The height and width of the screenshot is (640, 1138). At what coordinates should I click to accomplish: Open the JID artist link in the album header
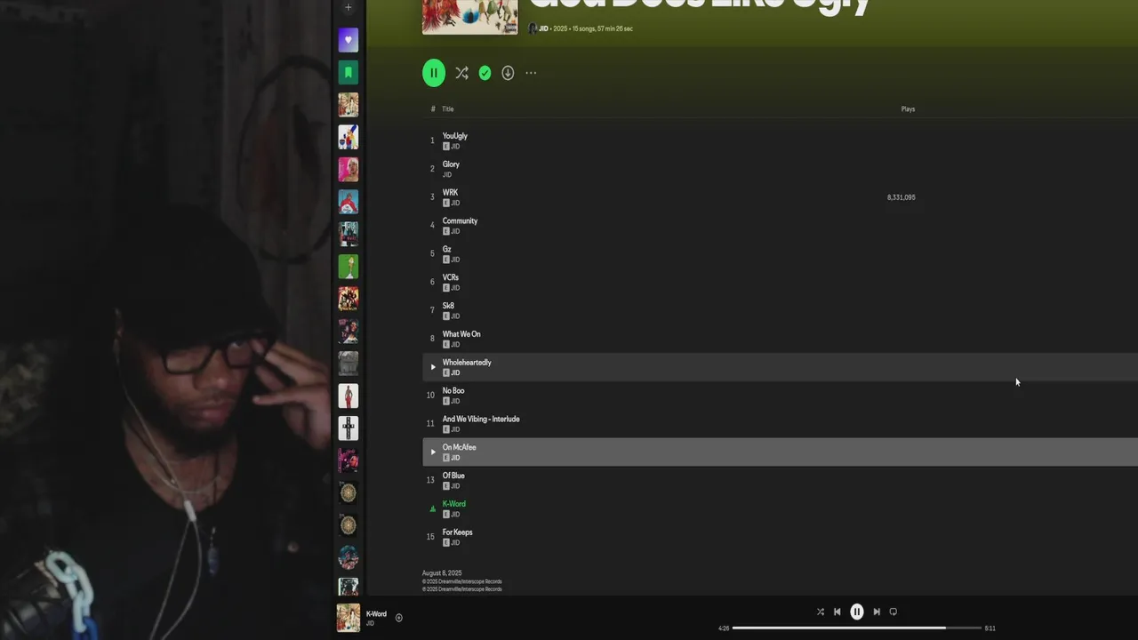pyautogui.click(x=543, y=28)
